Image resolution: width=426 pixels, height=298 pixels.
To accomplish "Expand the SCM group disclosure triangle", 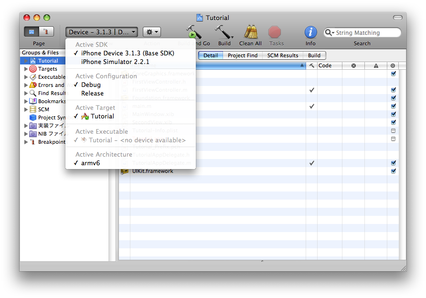I will point(26,109).
